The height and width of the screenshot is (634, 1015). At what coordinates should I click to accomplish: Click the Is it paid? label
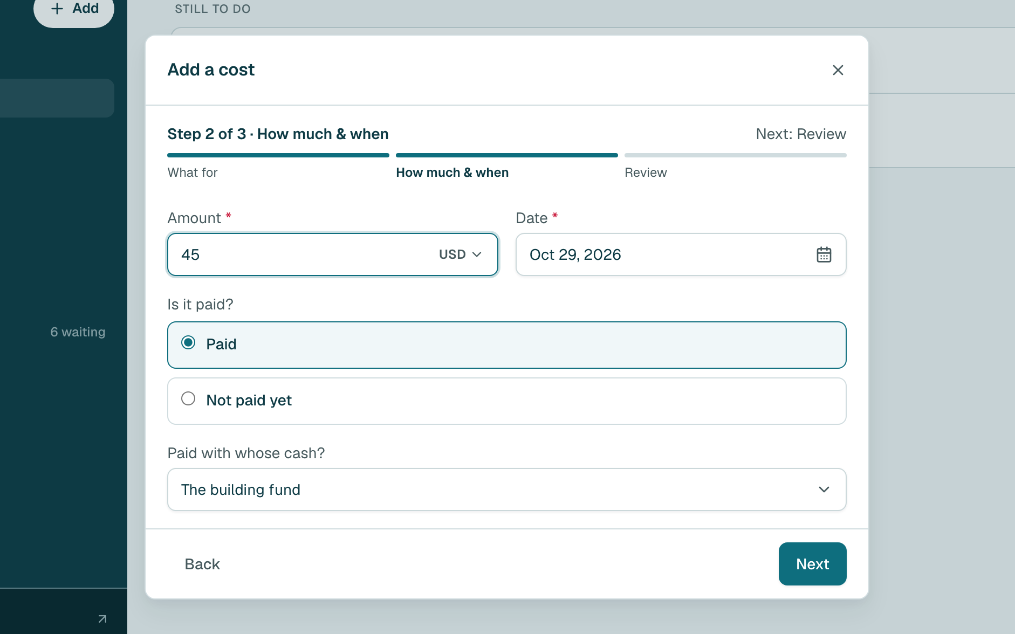click(x=200, y=305)
